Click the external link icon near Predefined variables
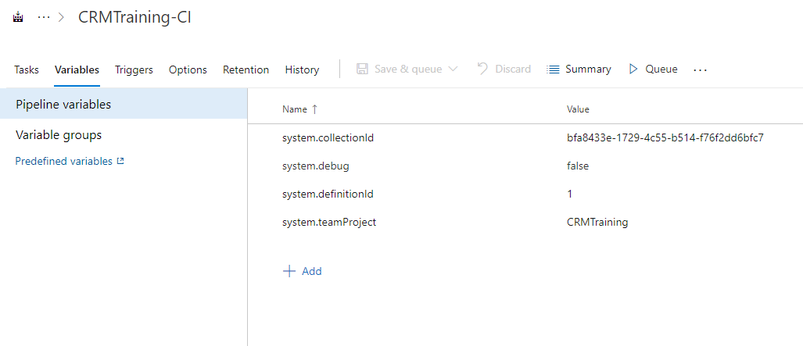Screen dimensions: 803x346 pyautogui.click(x=120, y=161)
